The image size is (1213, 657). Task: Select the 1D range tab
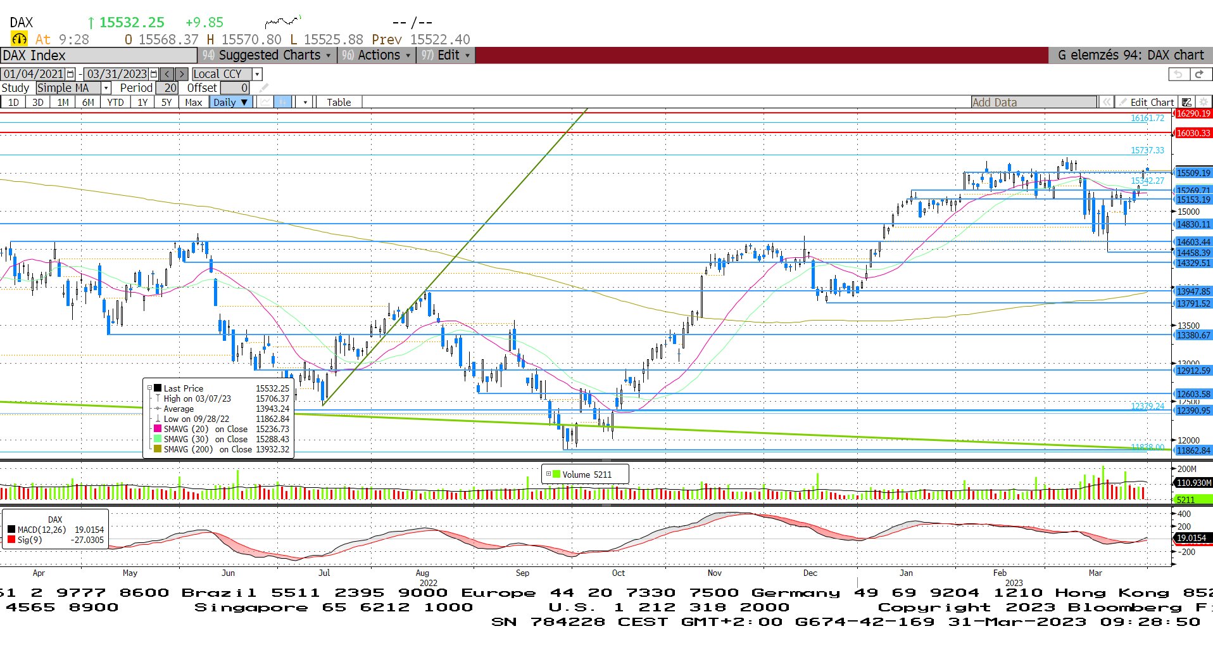pos(13,102)
